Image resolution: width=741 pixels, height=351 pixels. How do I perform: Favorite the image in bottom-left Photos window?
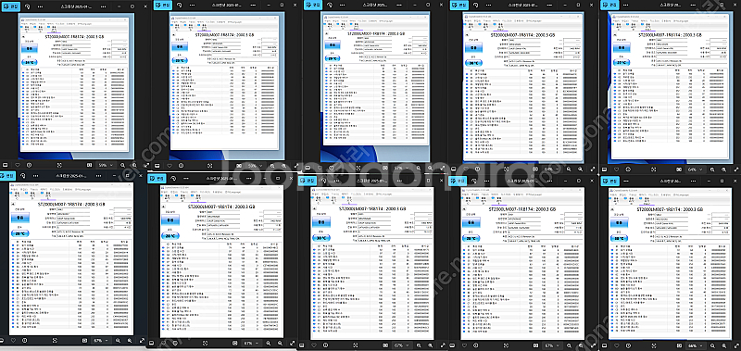click(x=13, y=340)
